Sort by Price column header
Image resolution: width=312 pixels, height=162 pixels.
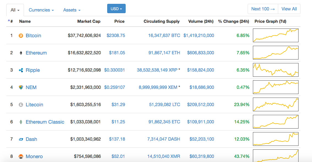point(119,21)
